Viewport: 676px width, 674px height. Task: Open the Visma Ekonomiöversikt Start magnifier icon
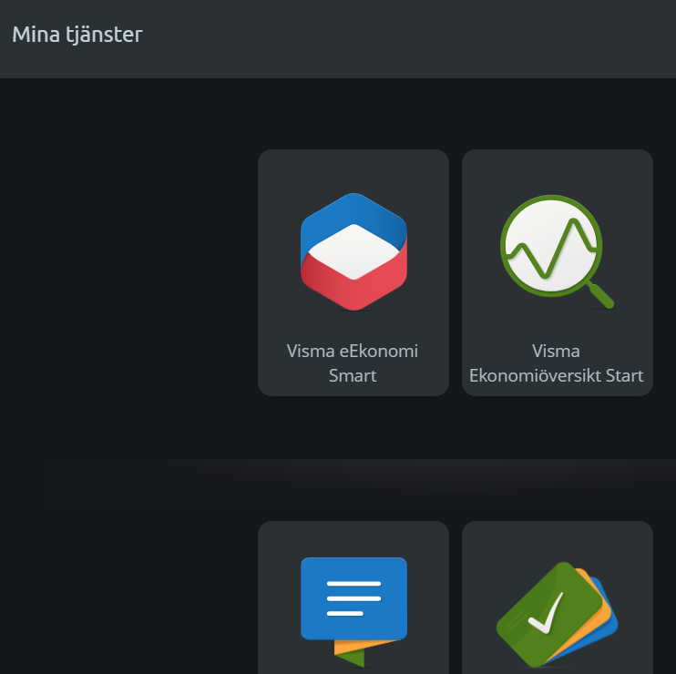point(557,251)
